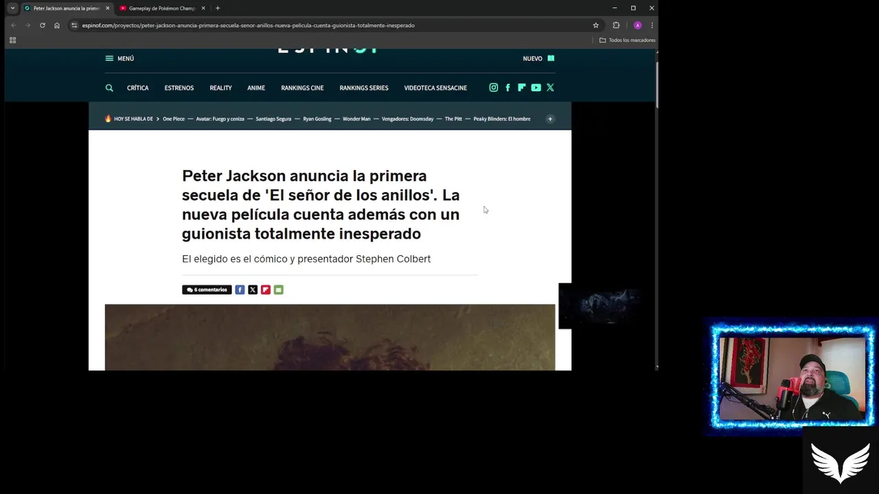Share article on X
The height and width of the screenshot is (494, 879).
click(253, 290)
